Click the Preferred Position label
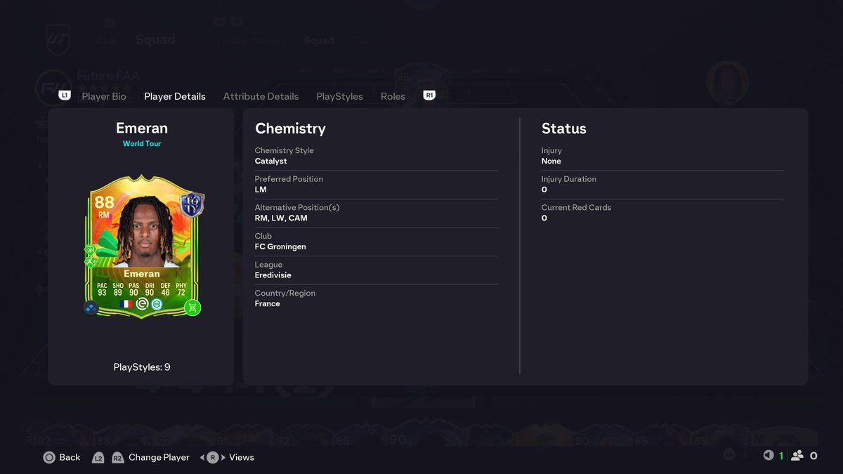This screenshot has width=843, height=474. coord(289,179)
